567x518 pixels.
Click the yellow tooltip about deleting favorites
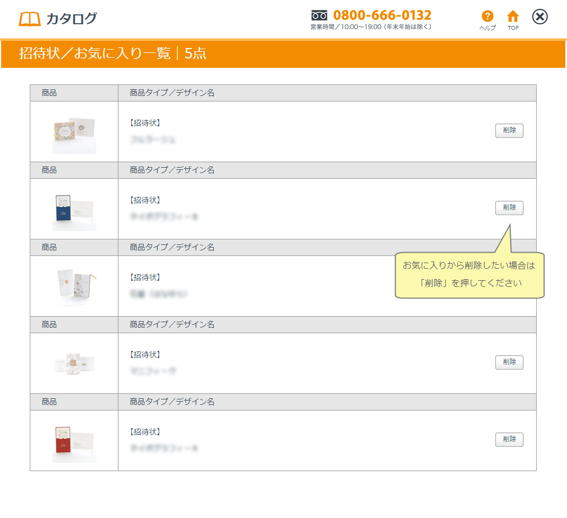[469, 275]
